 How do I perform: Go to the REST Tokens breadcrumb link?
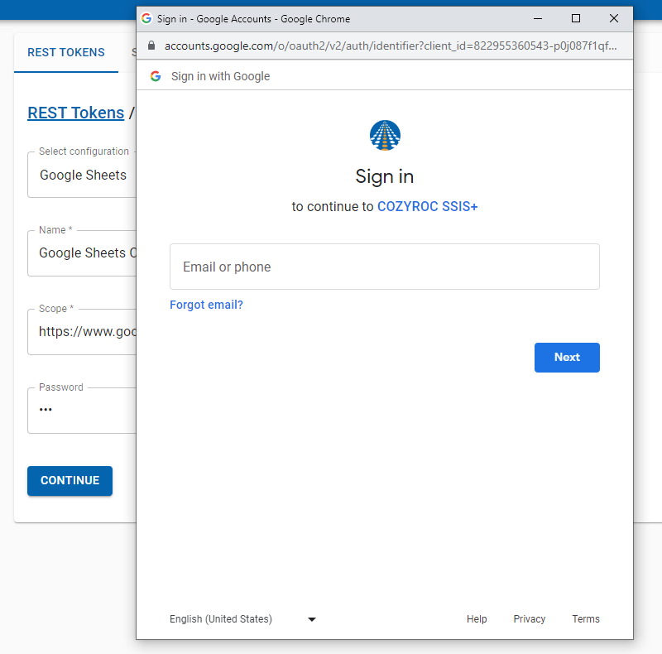[x=75, y=113]
